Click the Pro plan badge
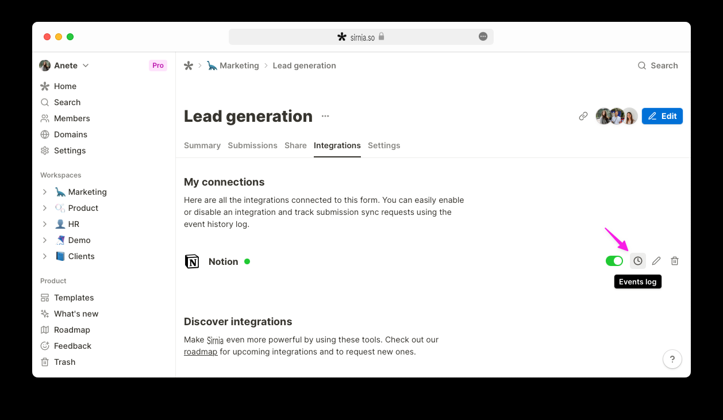This screenshot has width=723, height=420. [x=158, y=65]
